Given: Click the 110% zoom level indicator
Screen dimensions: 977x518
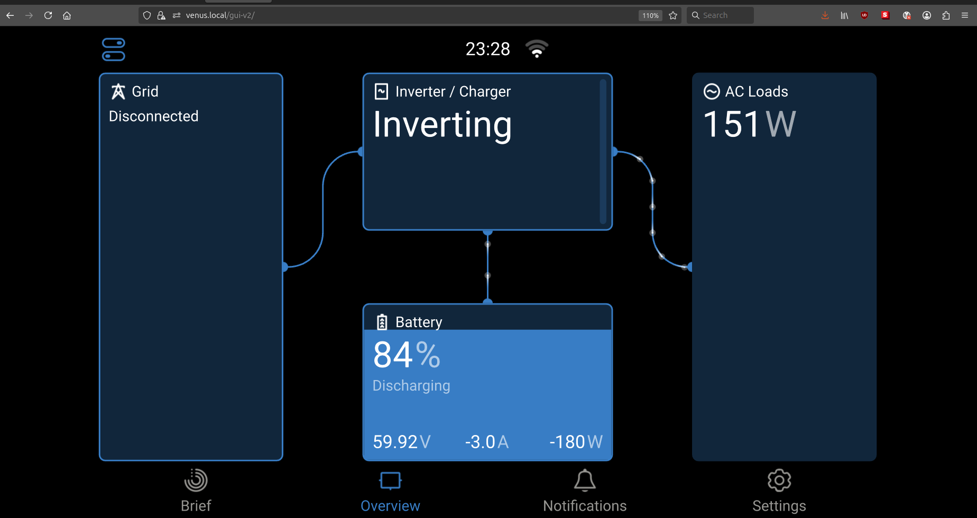Looking at the screenshot, I should coord(650,15).
